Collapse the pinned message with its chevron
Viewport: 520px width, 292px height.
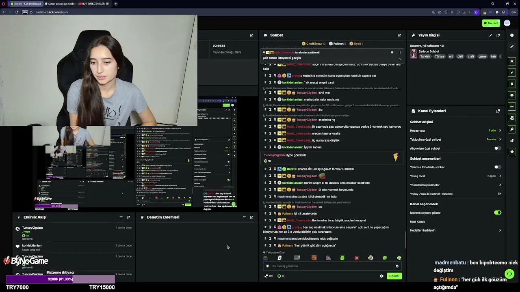400,59
